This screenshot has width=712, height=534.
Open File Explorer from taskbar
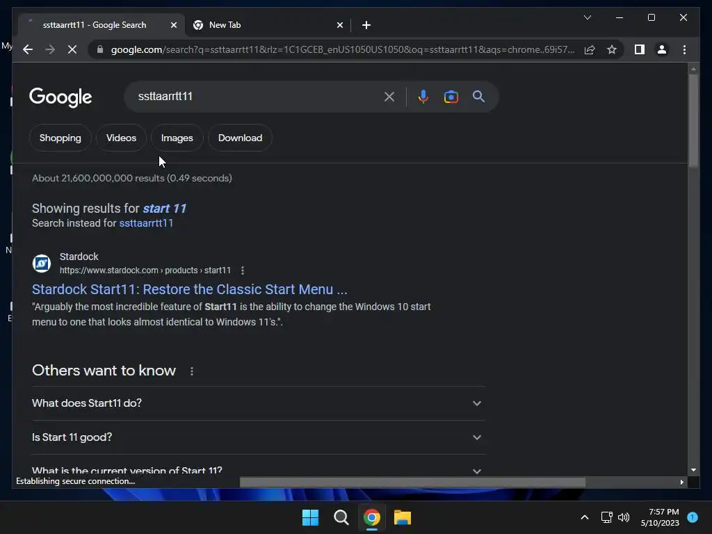[403, 517]
